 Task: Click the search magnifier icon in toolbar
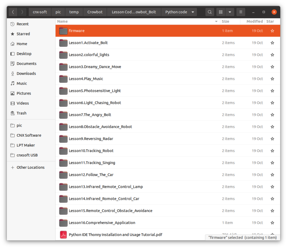click(210, 12)
